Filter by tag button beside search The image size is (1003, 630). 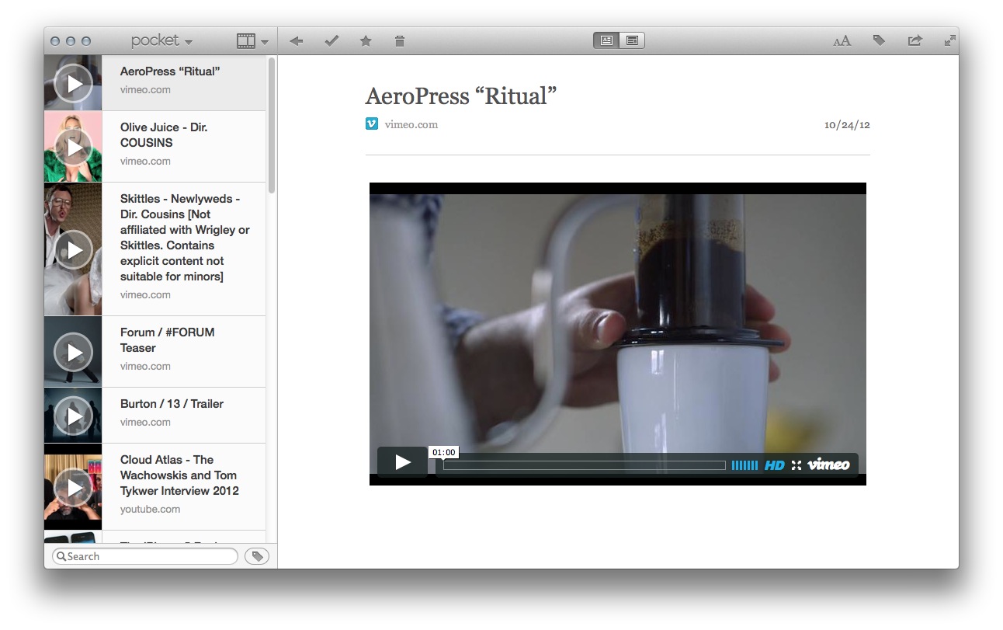point(257,556)
